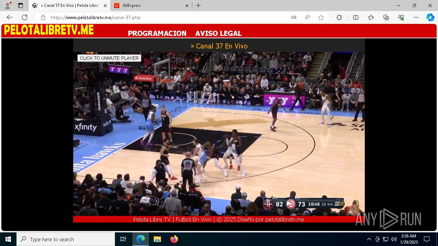Open the volume speaker tray icon

(x=394, y=239)
